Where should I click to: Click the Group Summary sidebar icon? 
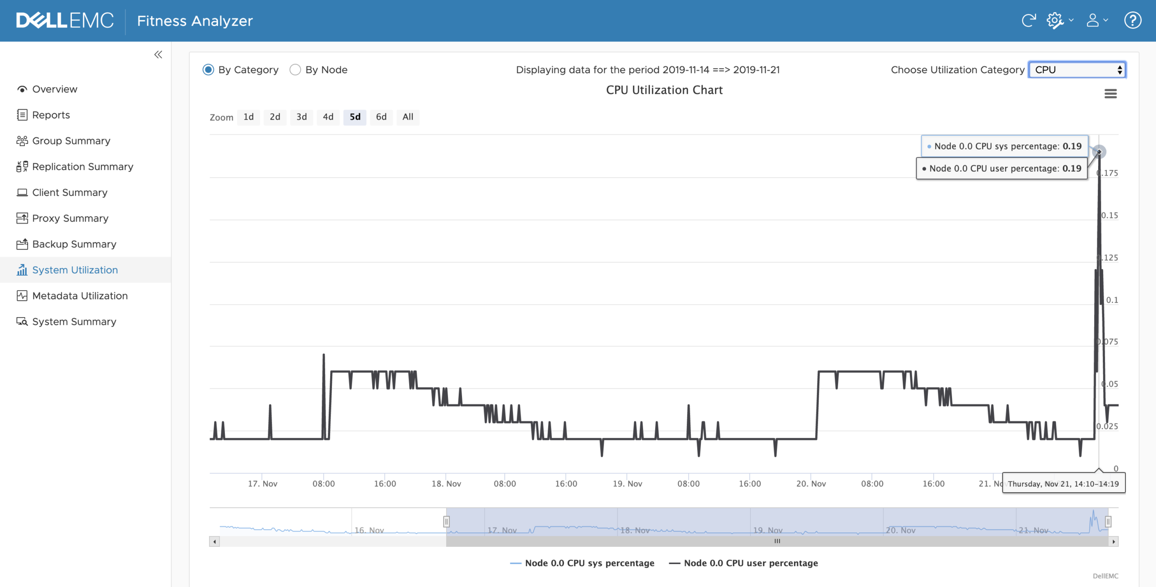[20, 140]
